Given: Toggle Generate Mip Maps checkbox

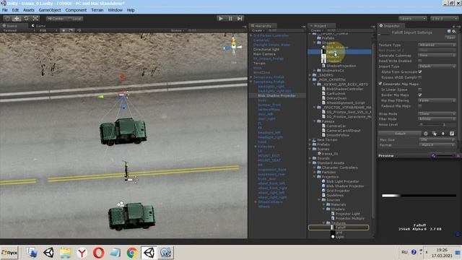Looking at the screenshot, I should click(380, 84).
